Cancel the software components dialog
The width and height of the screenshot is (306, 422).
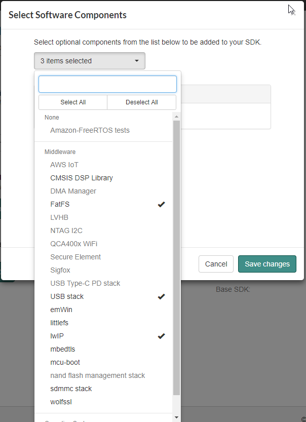coord(216,264)
